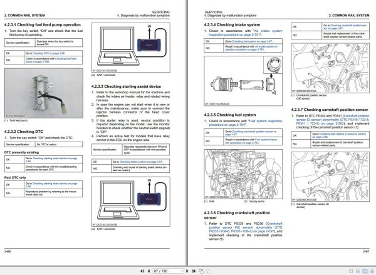
Task: Enable two-page scrolling view
Action: [x=372, y=271]
